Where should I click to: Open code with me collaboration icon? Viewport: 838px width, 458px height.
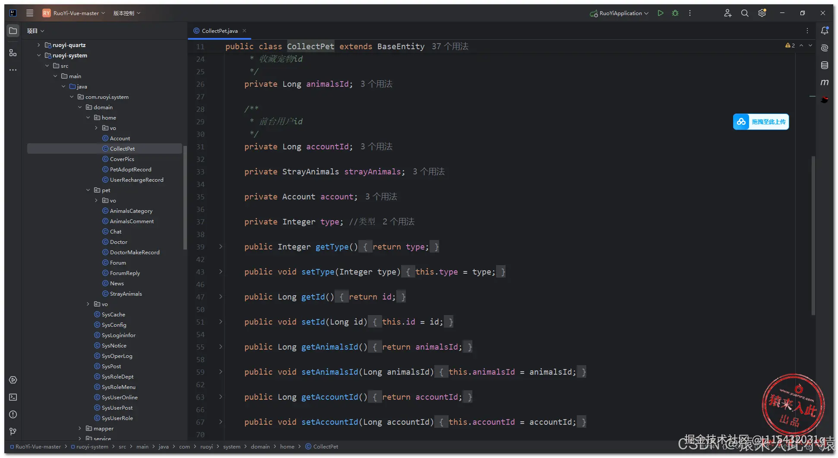tap(727, 13)
